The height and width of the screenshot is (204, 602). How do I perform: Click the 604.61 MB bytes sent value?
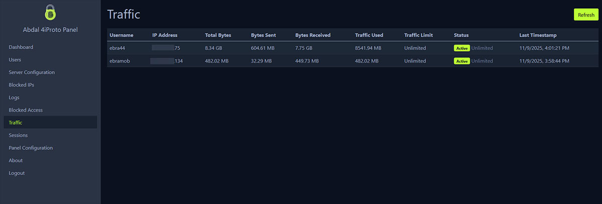[x=263, y=48]
